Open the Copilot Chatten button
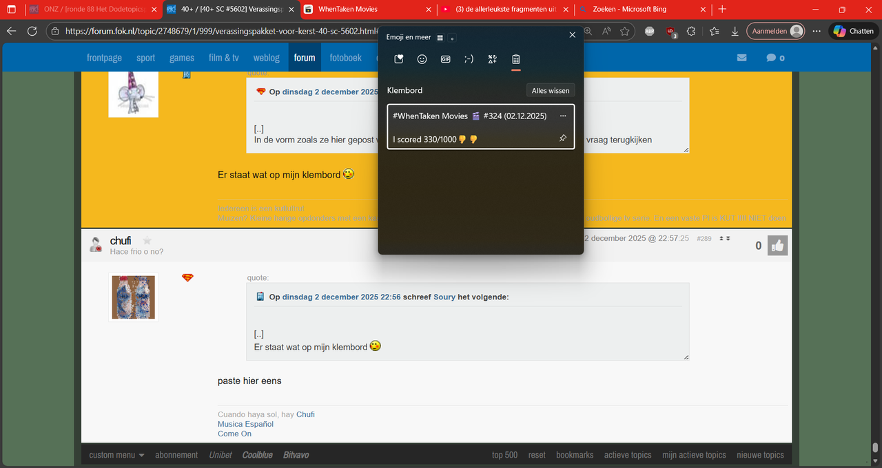The height and width of the screenshot is (468, 882). pyautogui.click(x=854, y=31)
